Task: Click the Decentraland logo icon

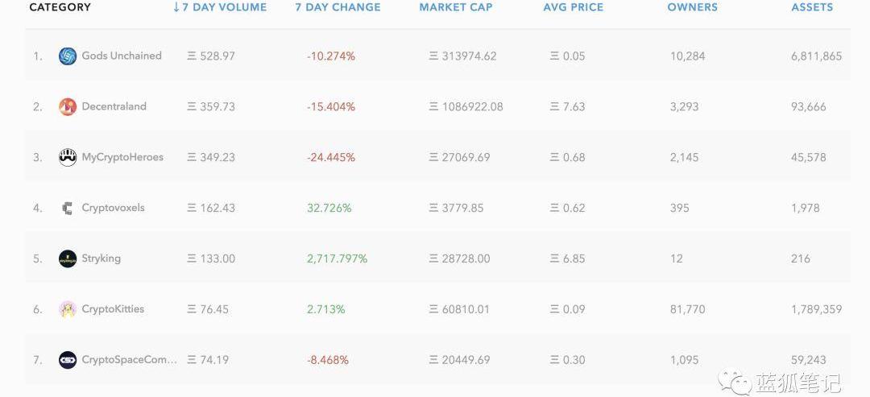Action: point(68,106)
